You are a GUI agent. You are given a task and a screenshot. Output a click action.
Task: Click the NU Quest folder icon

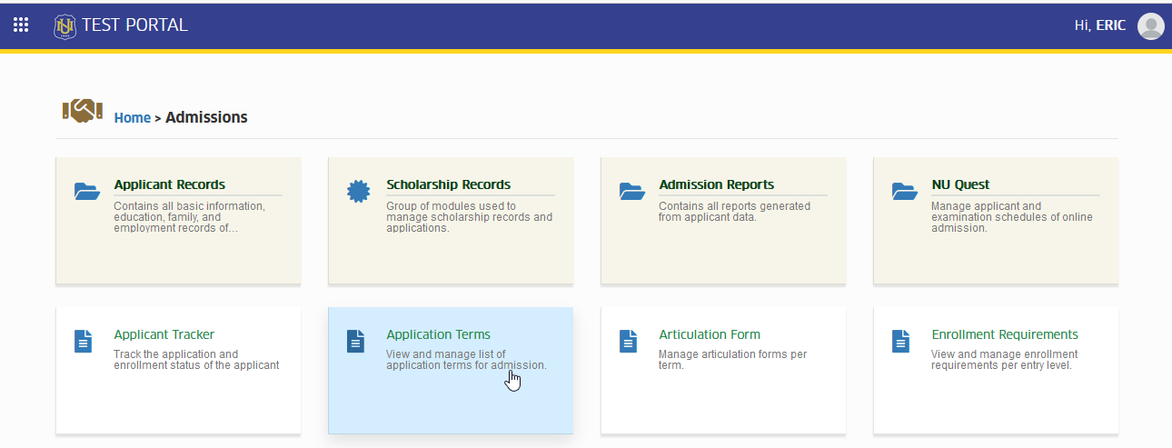coord(904,191)
